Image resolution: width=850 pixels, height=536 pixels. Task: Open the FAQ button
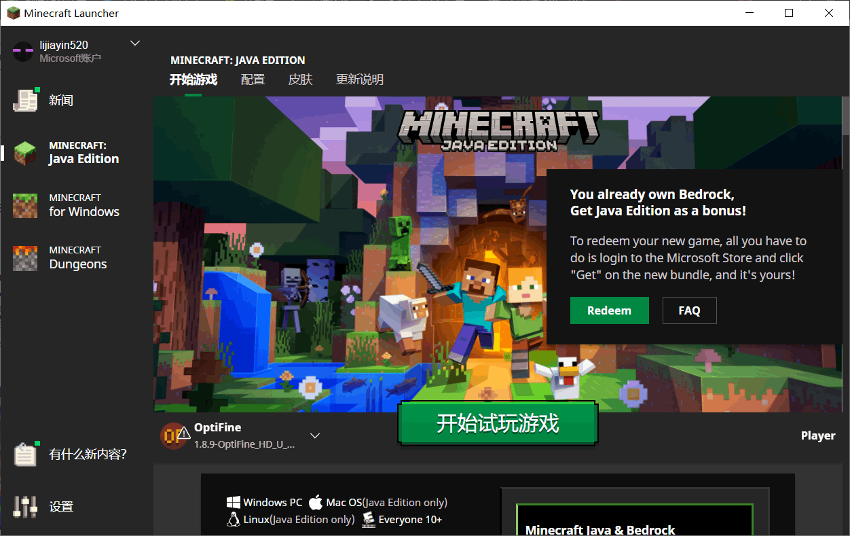pyautogui.click(x=689, y=310)
